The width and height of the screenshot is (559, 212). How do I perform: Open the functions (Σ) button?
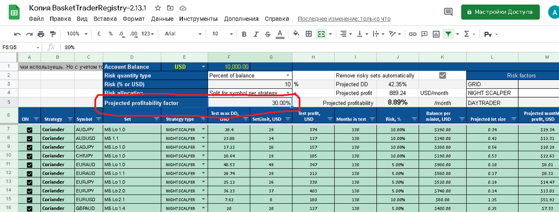(467, 34)
